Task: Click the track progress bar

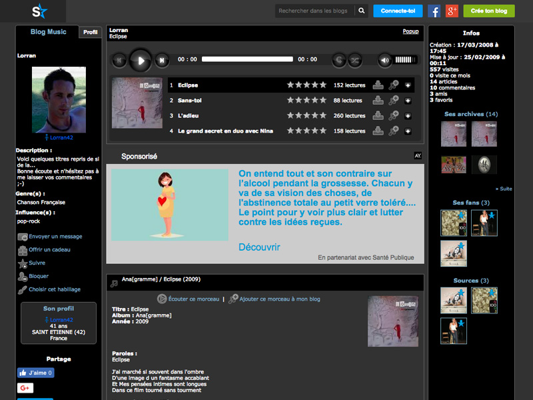Action: [247, 59]
